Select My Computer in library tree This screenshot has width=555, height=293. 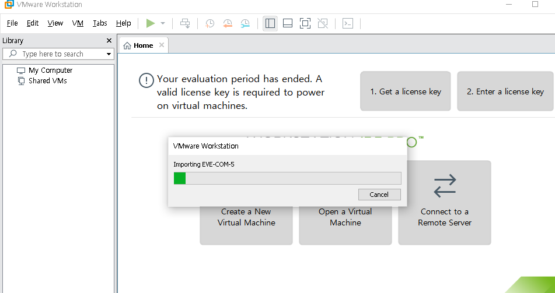(50, 70)
